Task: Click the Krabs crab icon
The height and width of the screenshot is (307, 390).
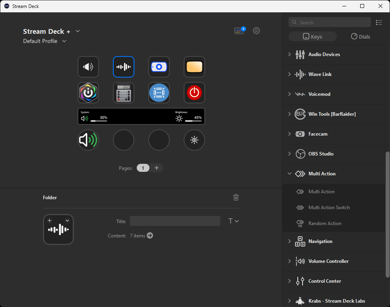Action: [300, 301]
